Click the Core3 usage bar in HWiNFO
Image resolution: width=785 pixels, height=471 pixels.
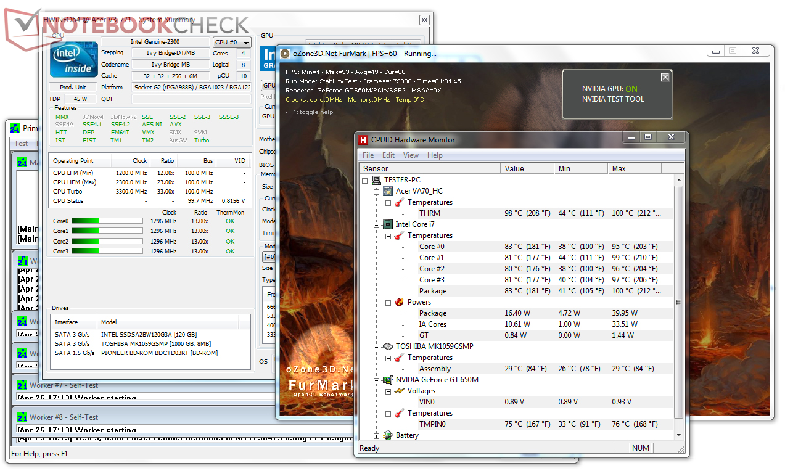point(106,251)
